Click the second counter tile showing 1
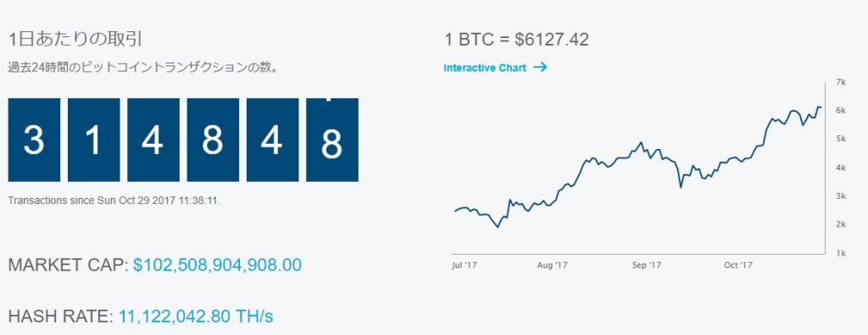The image size is (868, 335). point(93,140)
